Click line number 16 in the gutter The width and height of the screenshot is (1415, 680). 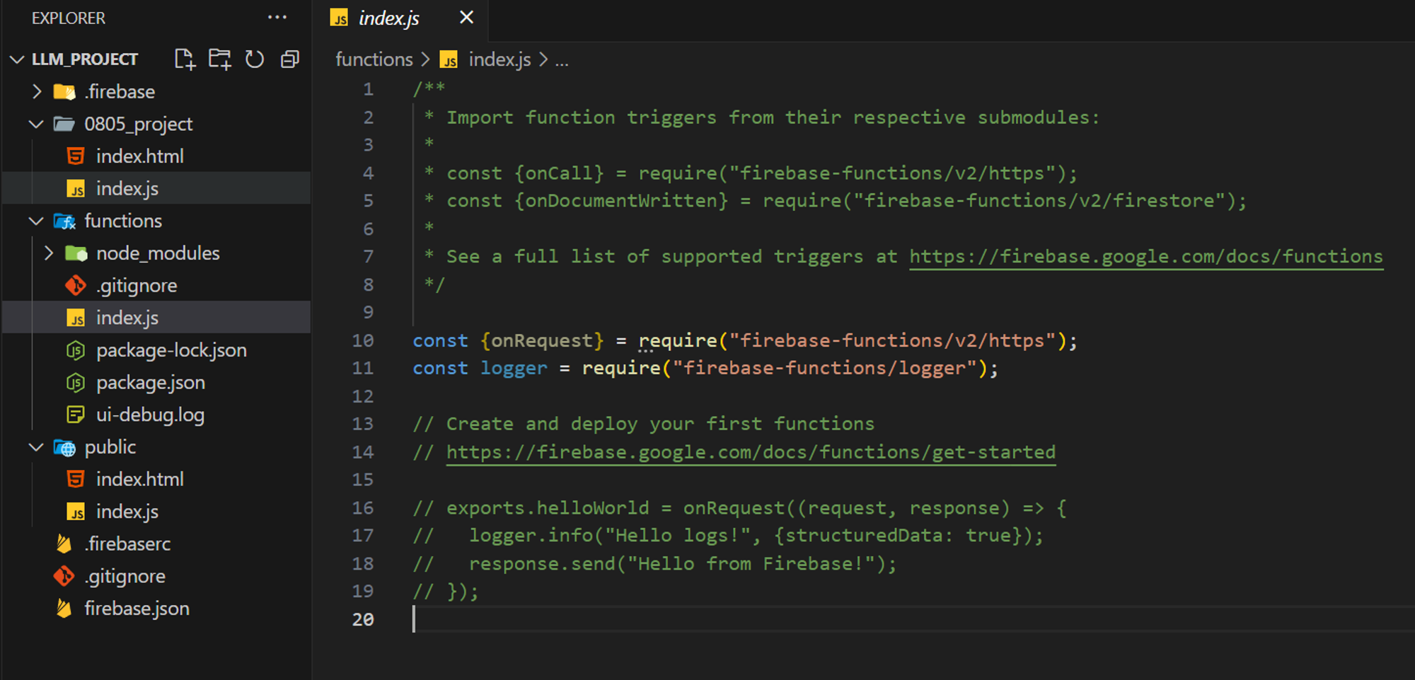(363, 508)
